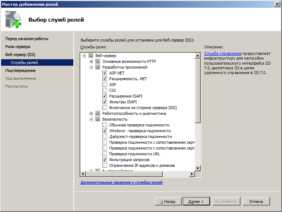
Task: Click horizontal scrollbar left arrow
Action: 83,174
